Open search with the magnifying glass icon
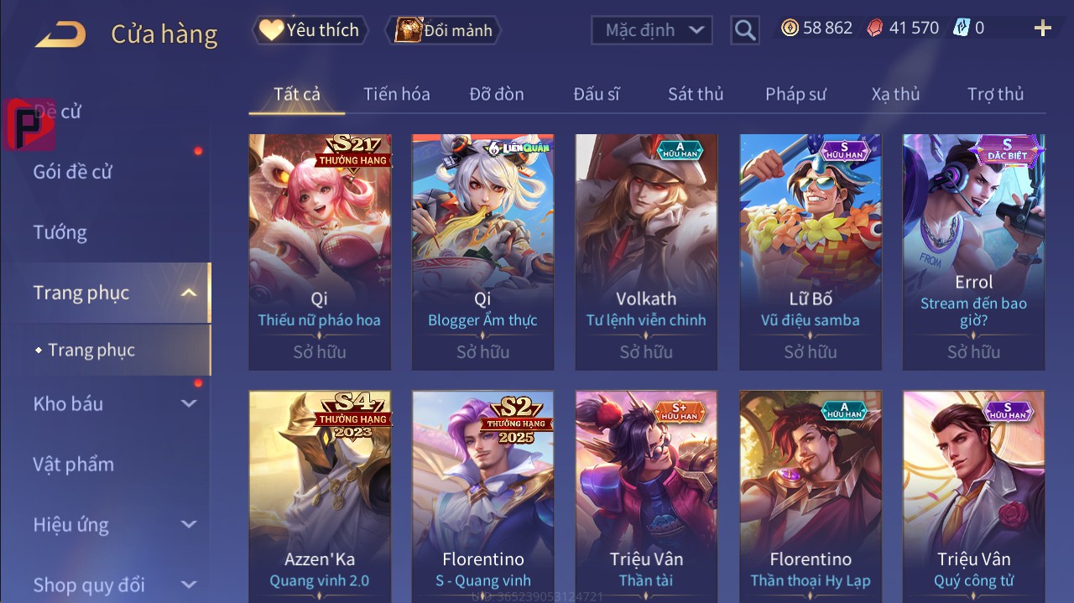Image resolution: width=1074 pixels, height=603 pixels. [744, 30]
